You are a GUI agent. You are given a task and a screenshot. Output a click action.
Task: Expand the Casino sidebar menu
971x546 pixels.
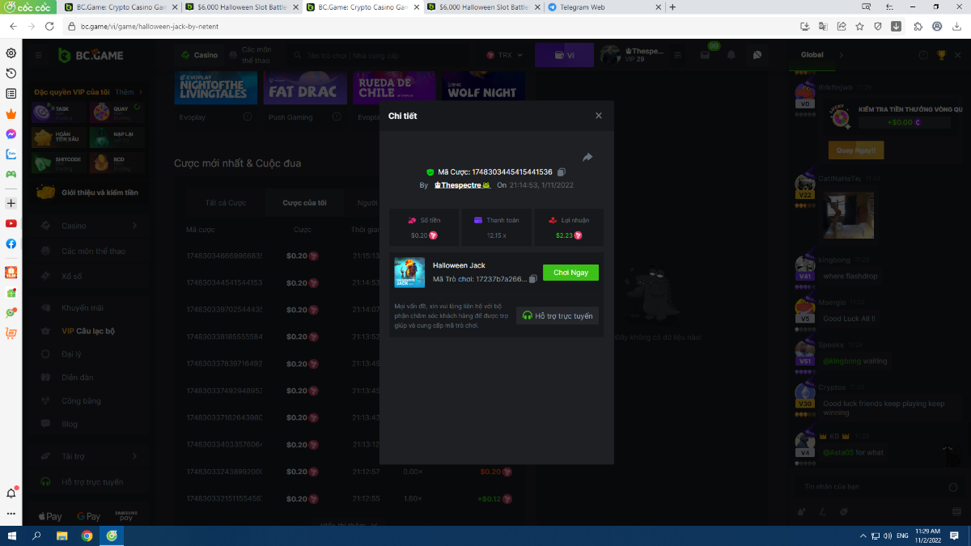coord(89,226)
